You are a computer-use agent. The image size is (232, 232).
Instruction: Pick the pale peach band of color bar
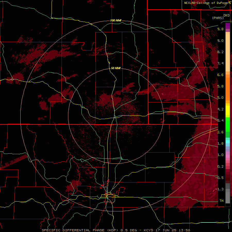[228, 53]
